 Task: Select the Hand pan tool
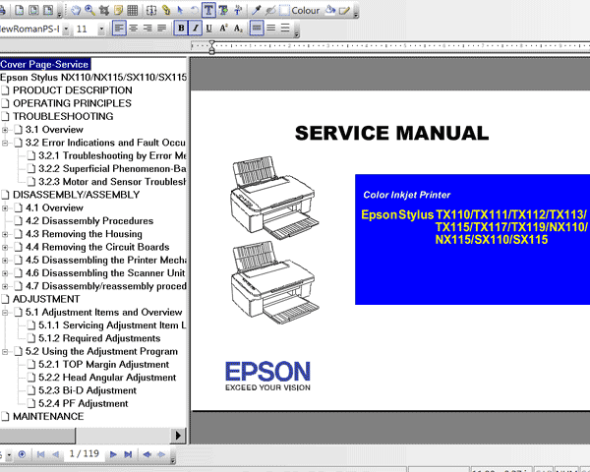76,10
